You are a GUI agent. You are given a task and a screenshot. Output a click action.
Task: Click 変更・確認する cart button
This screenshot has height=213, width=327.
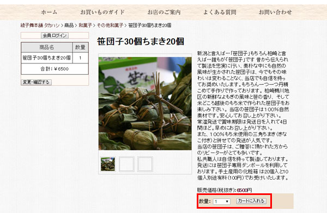37,82
